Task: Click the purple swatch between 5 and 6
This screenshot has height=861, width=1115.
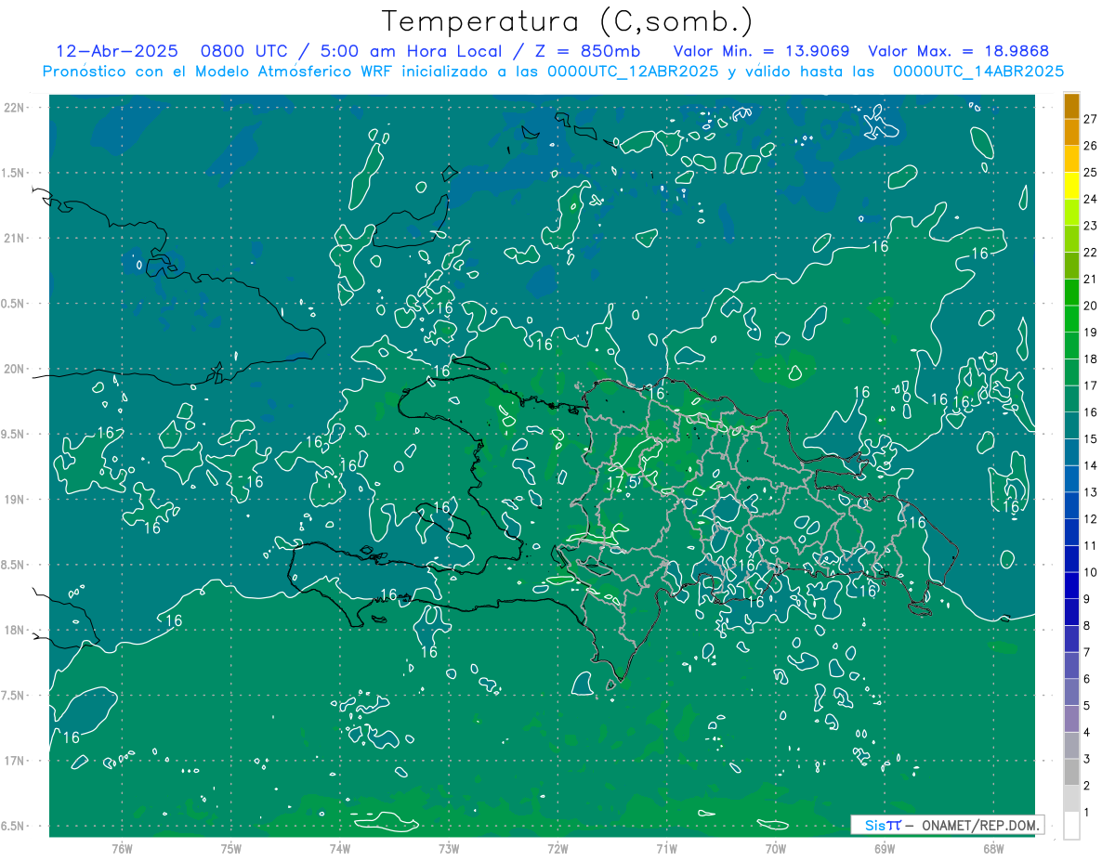Action: pyautogui.click(x=1071, y=692)
